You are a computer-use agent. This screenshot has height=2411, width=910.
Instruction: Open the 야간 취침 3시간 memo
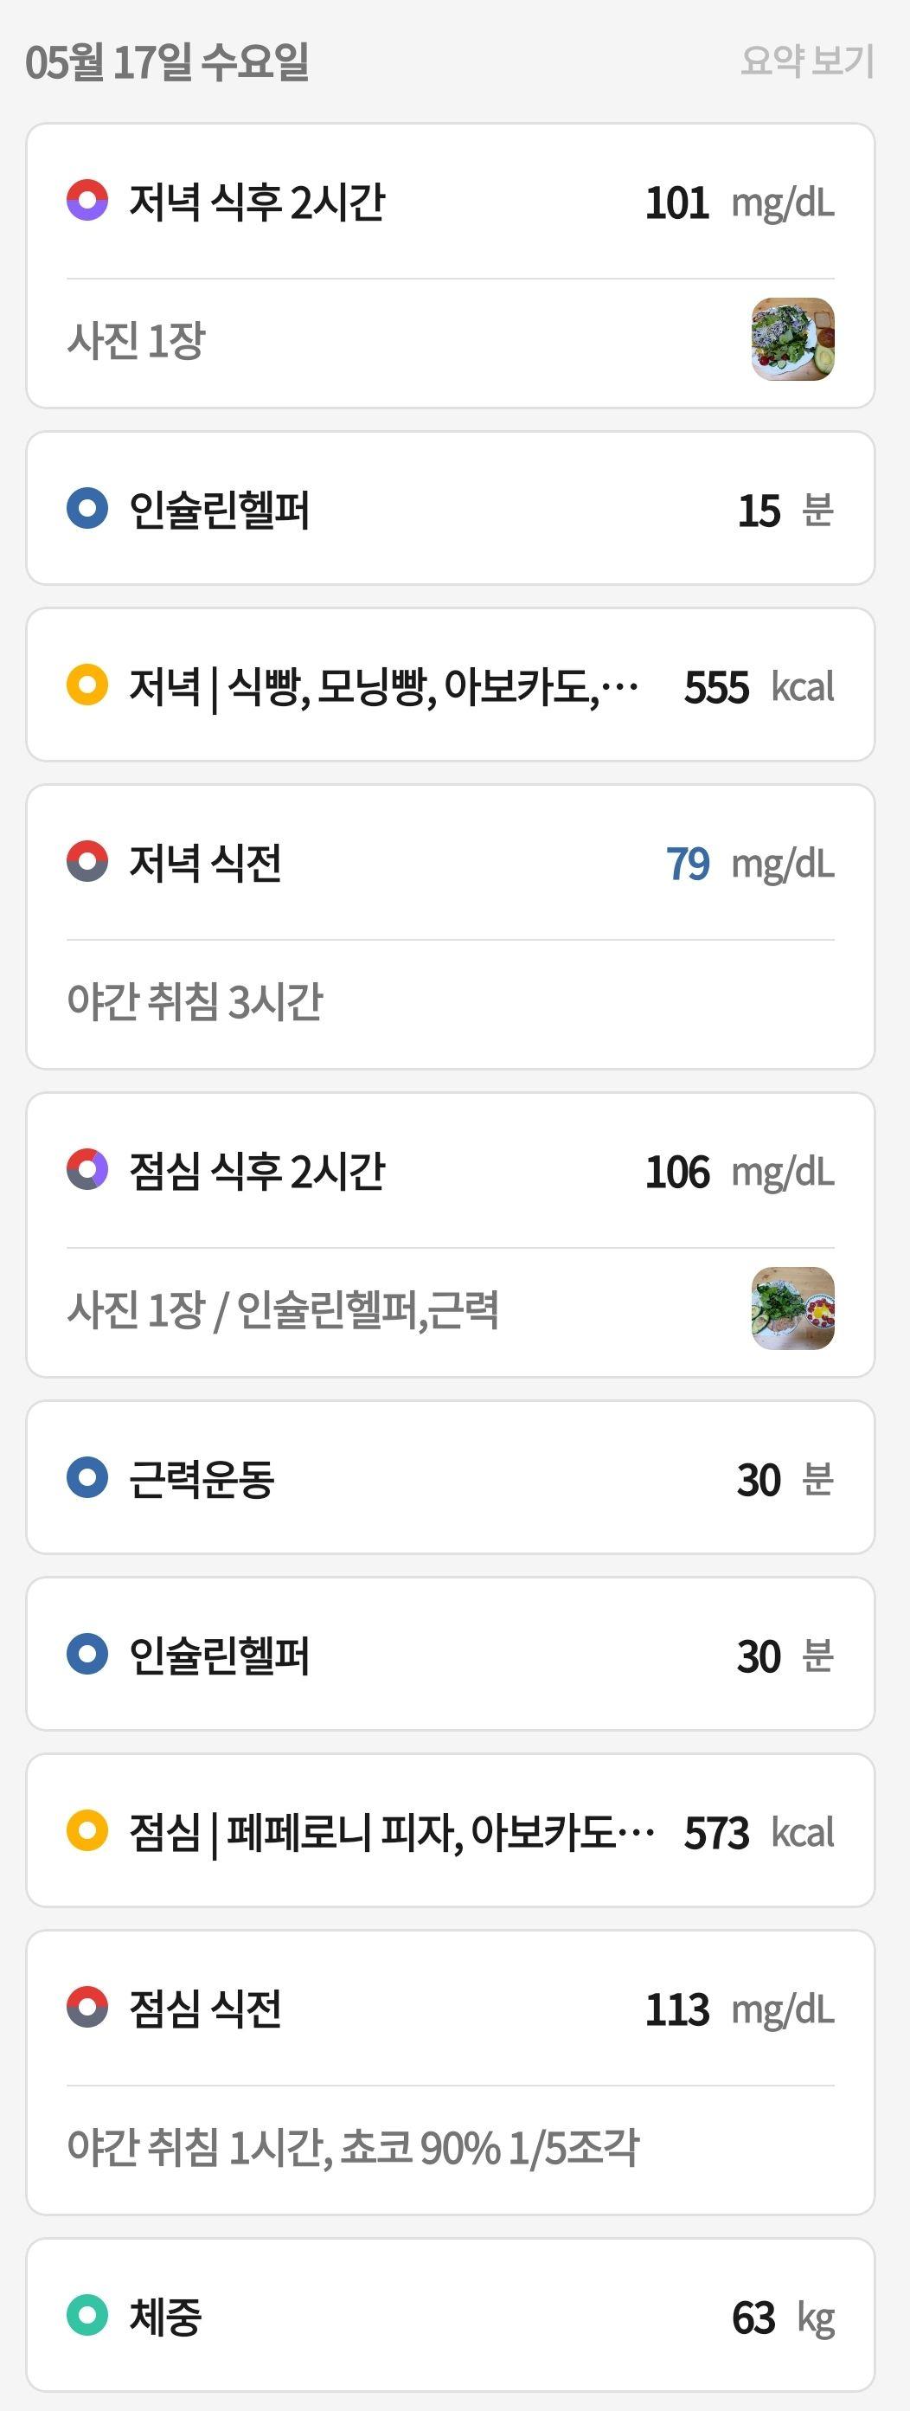click(195, 1000)
